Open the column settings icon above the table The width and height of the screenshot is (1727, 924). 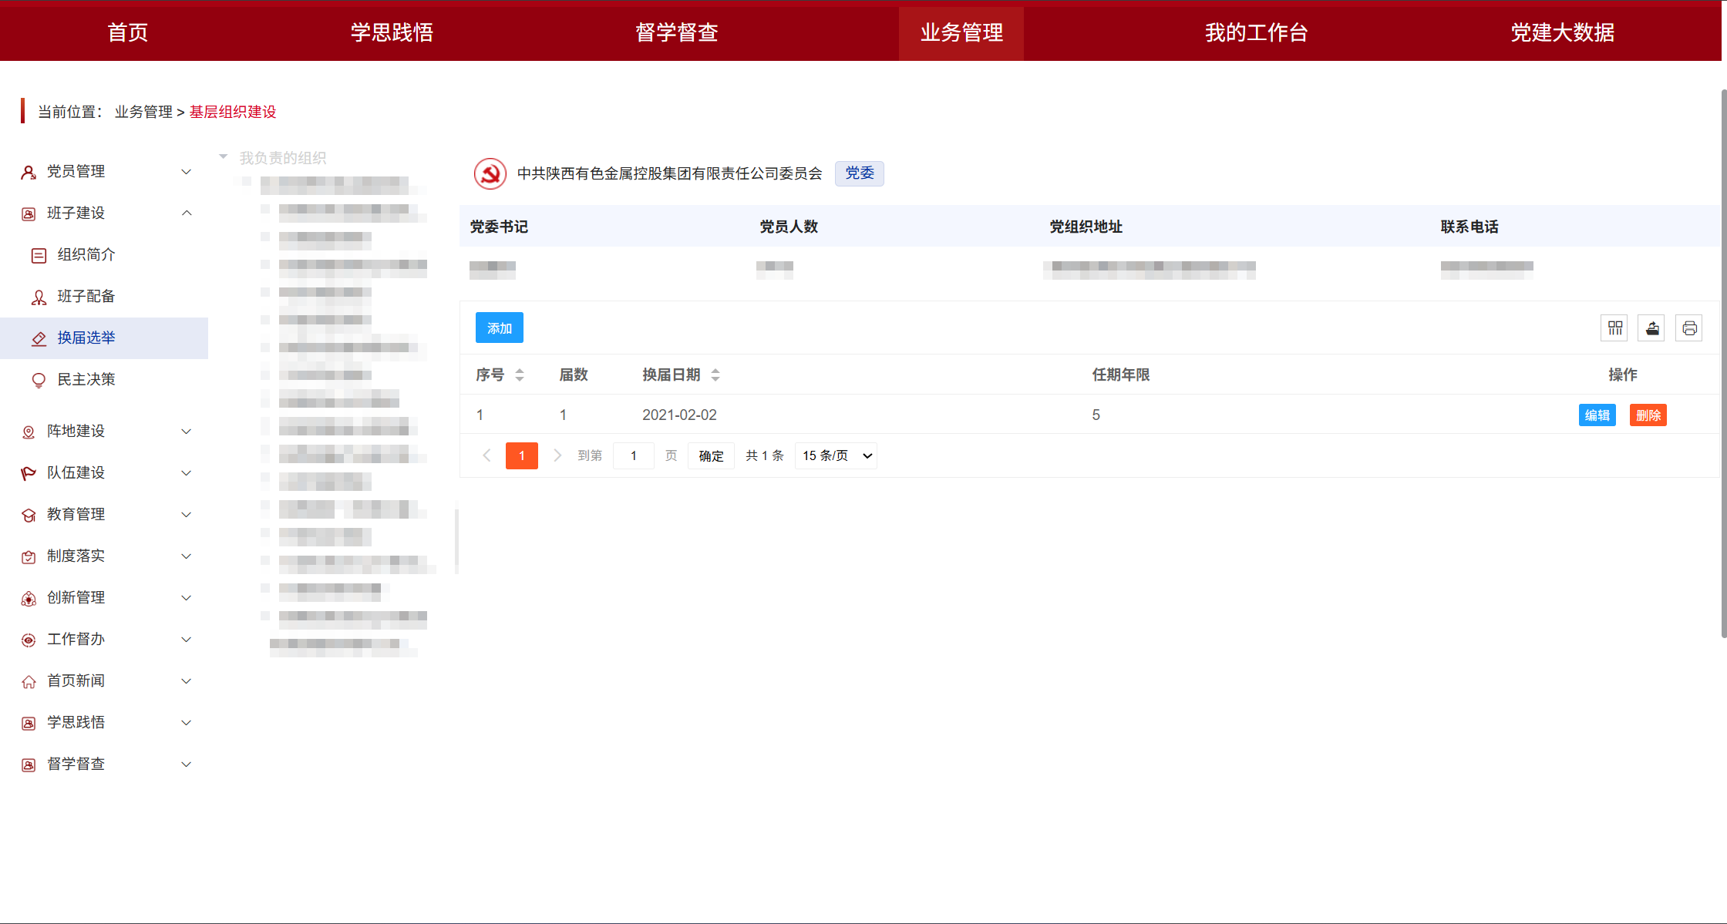1614,328
